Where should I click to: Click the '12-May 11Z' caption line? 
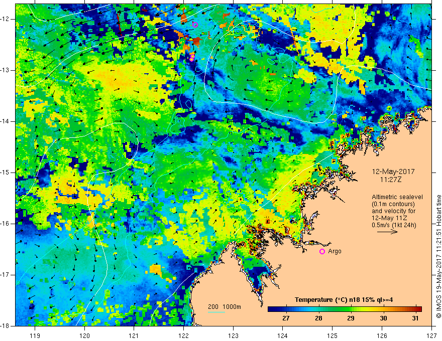(389, 218)
